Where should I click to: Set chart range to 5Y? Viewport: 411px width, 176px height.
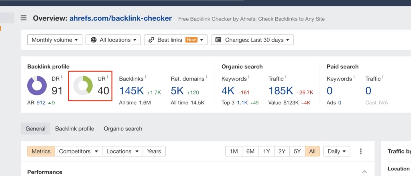(x=297, y=151)
